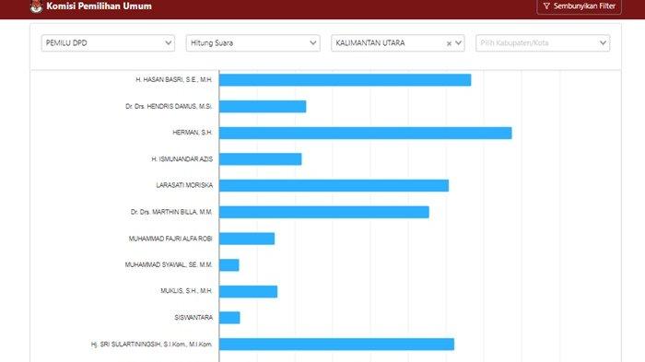Select label SISWANTARA
Screen dimensions: 645x362
(193, 318)
